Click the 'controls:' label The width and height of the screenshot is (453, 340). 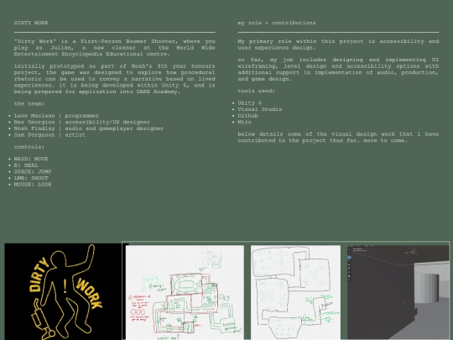(29, 147)
